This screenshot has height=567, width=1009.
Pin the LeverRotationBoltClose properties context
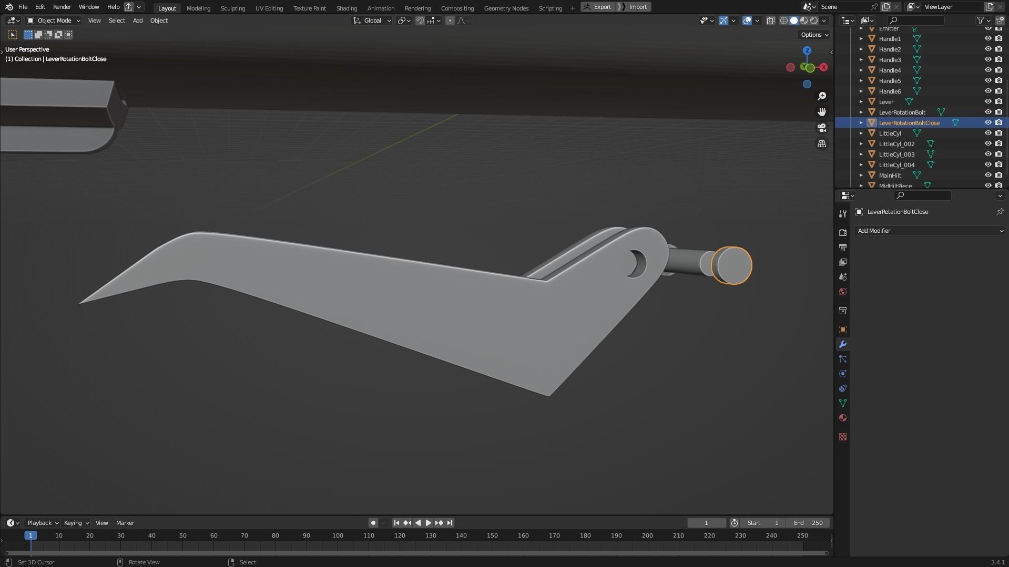(x=1000, y=212)
